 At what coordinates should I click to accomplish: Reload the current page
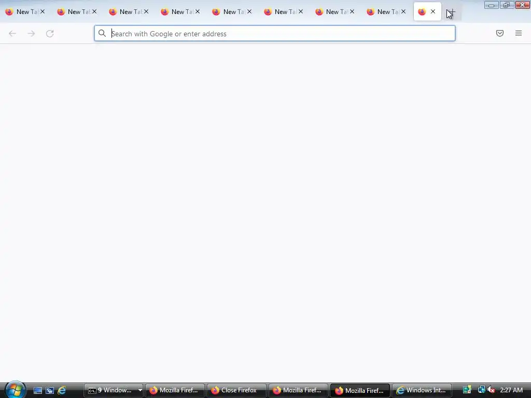pyautogui.click(x=50, y=34)
